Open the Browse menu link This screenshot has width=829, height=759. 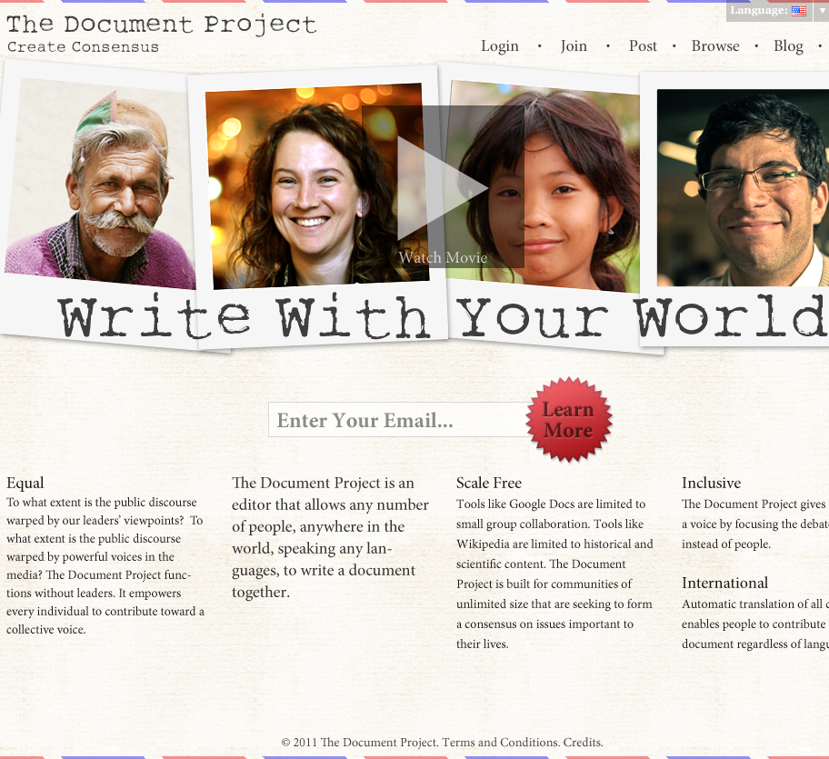[x=715, y=46]
